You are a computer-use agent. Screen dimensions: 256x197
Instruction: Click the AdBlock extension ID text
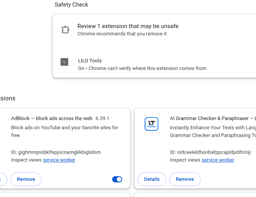pyautogui.click(x=56, y=152)
